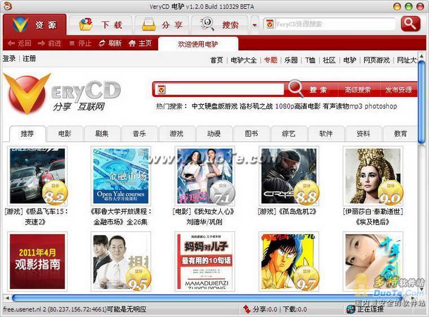Open the 分享 share section

coord(162,25)
